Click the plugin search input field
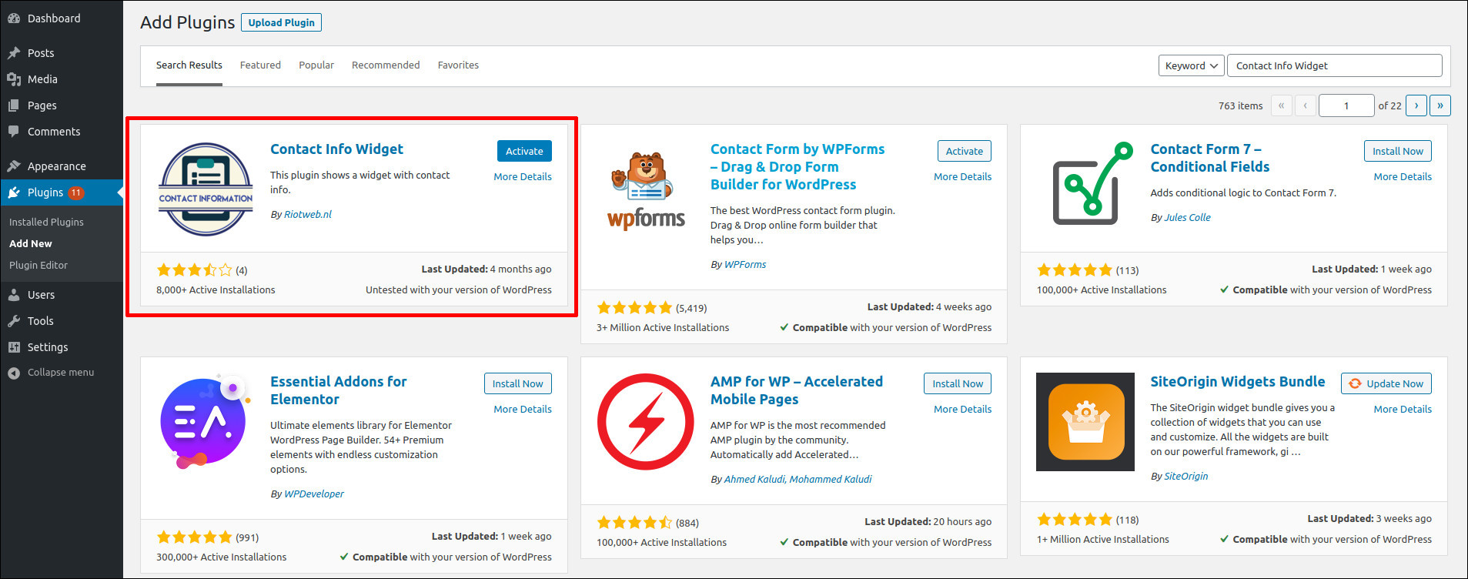1468x579 pixels. pos(1334,65)
